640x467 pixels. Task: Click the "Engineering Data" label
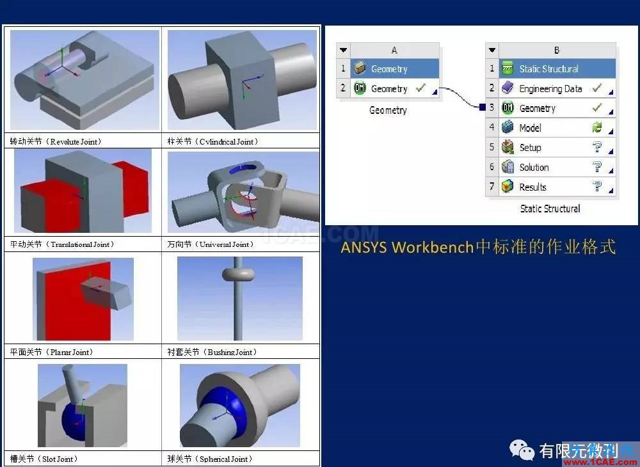pyautogui.click(x=550, y=88)
